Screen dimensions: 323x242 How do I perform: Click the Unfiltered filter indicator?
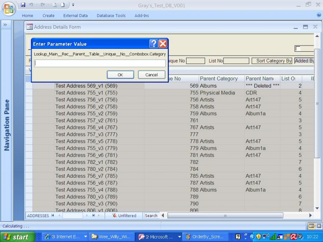click(124, 215)
